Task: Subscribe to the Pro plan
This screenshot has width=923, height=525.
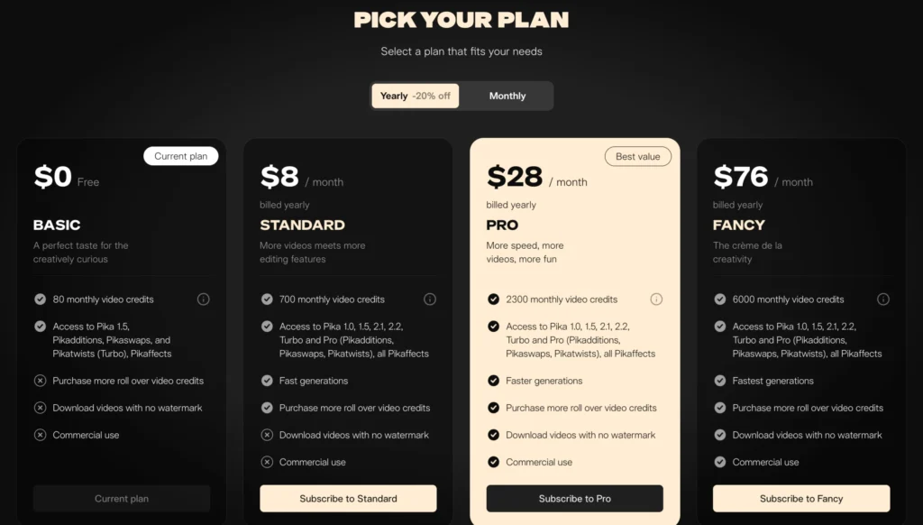Action: (575, 499)
